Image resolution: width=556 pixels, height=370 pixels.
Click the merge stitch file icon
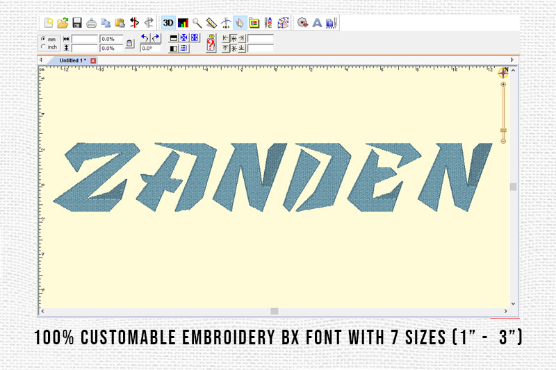click(x=331, y=23)
